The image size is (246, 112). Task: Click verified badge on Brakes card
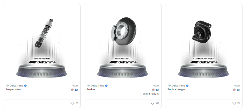tap(106, 86)
